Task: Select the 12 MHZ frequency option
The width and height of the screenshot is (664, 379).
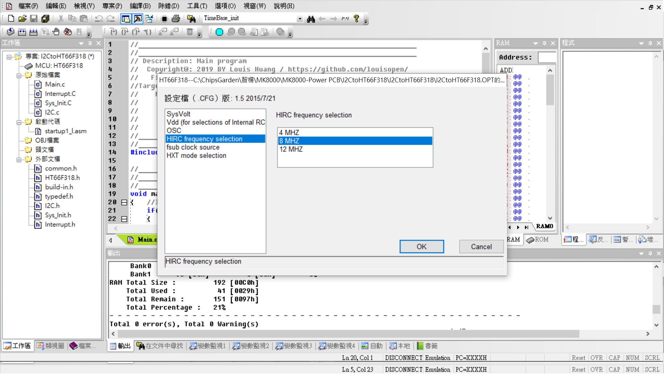Action: (291, 149)
